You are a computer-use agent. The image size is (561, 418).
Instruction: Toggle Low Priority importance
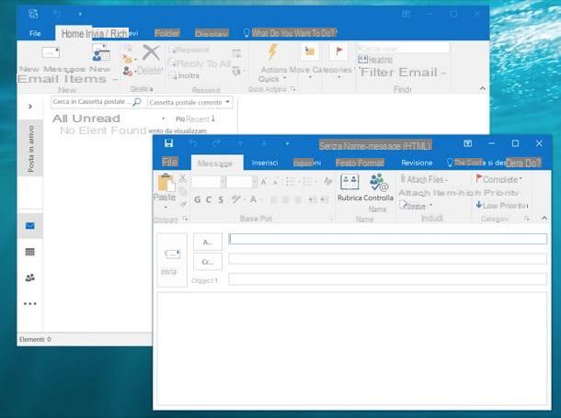pyautogui.click(x=502, y=206)
